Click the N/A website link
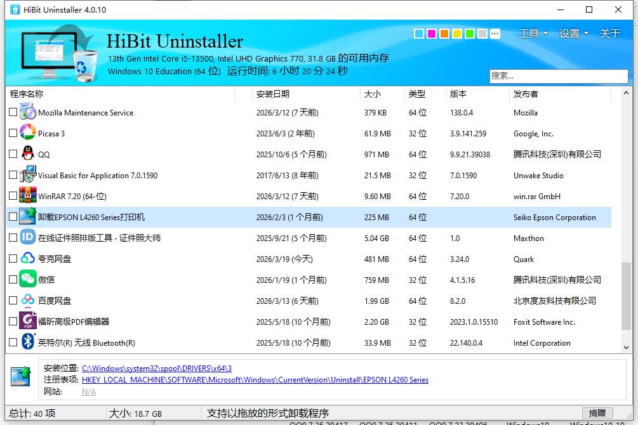 89,392
